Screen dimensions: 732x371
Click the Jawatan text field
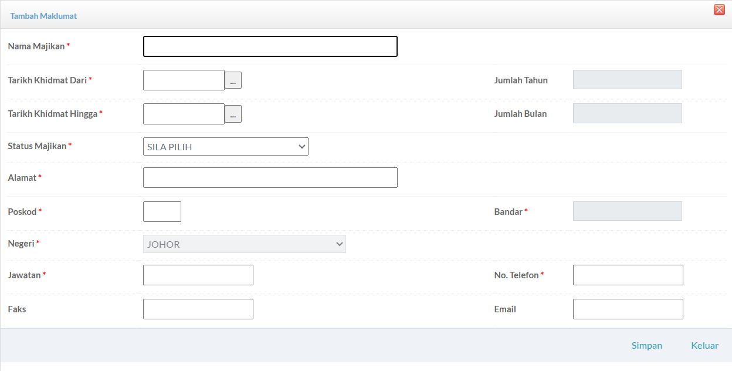(x=198, y=275)
